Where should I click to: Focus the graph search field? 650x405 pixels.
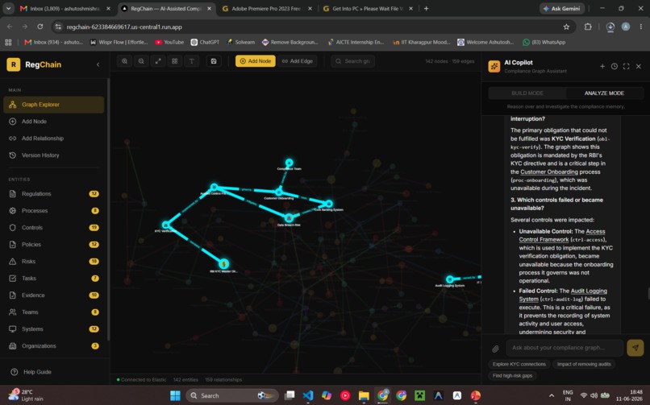click(352, 61)
